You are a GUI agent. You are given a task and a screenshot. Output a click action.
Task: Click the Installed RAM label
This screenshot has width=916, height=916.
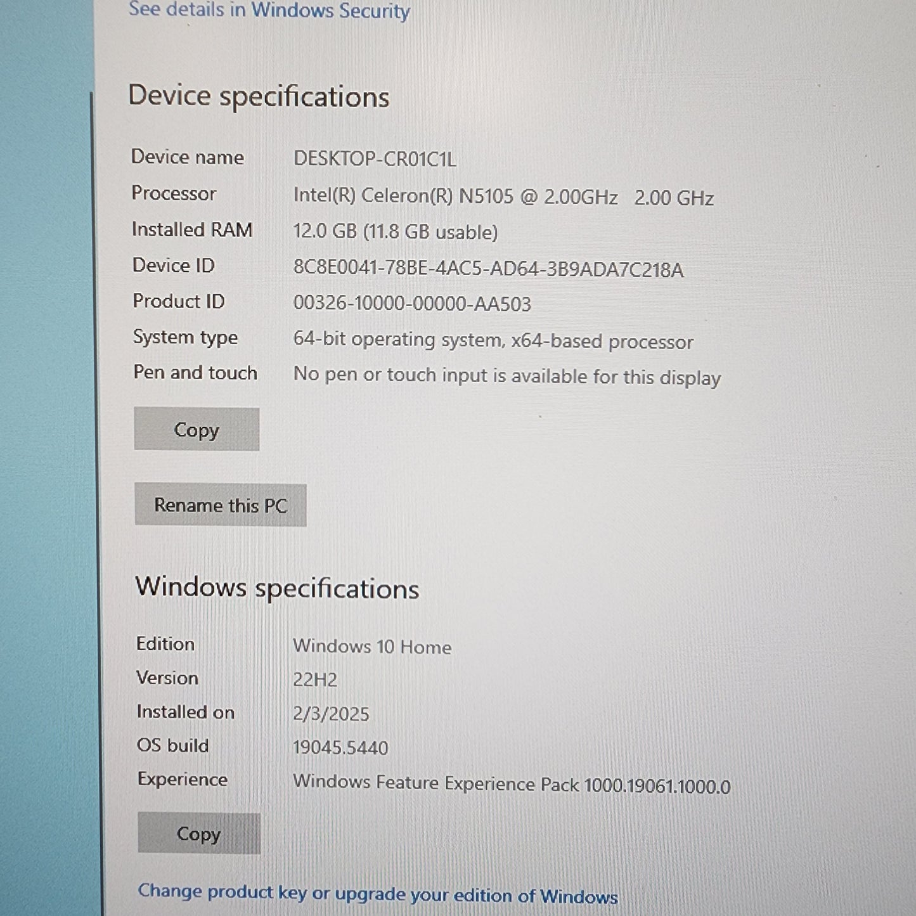(192, 229)
